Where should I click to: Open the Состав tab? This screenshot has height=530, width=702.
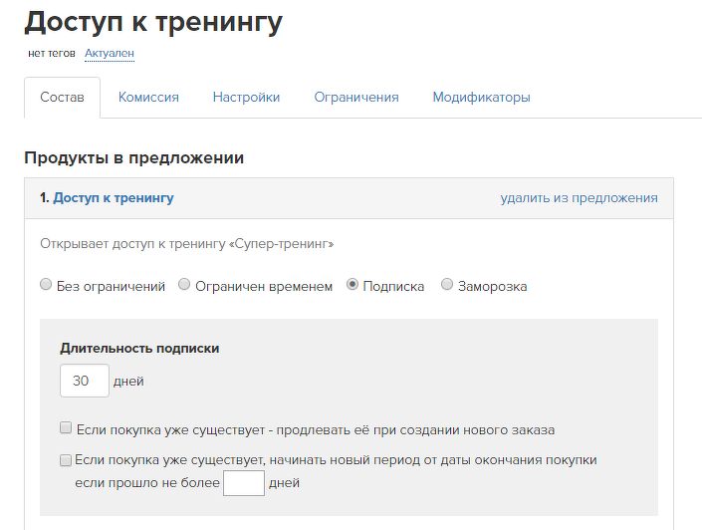pos(62,98)
